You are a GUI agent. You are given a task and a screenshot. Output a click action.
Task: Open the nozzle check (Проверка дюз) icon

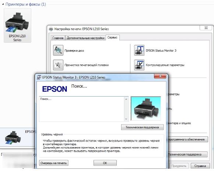58,50
